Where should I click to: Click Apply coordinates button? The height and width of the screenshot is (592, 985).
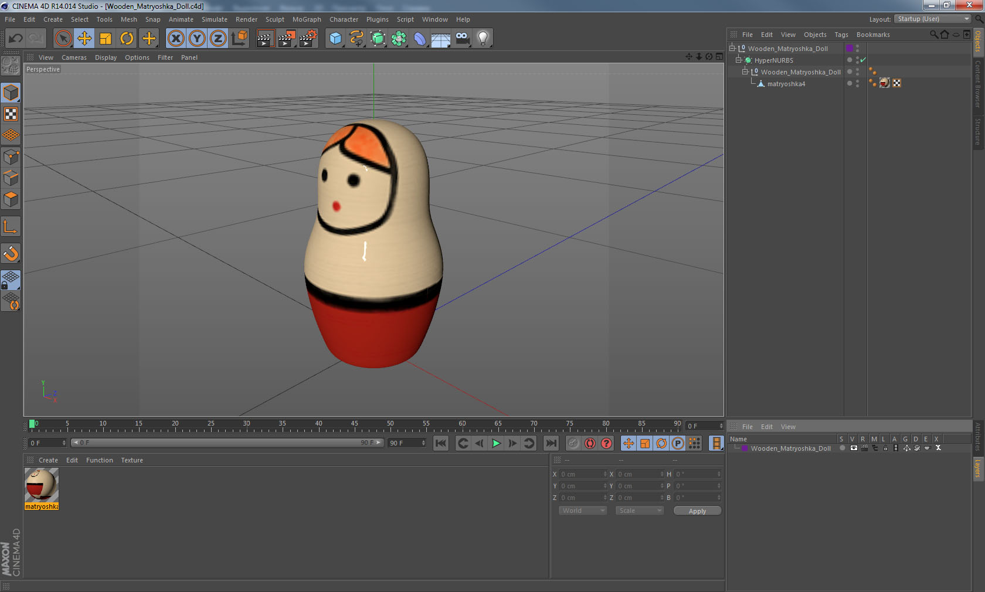(697, 511)
